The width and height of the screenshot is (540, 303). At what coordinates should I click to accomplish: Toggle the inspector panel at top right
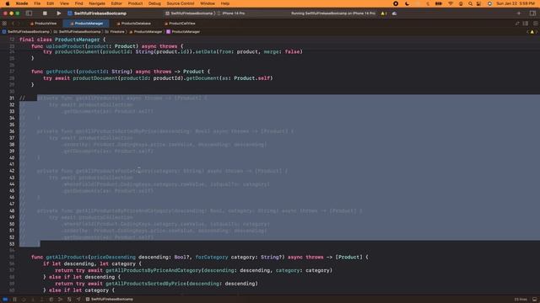point(532,13)
